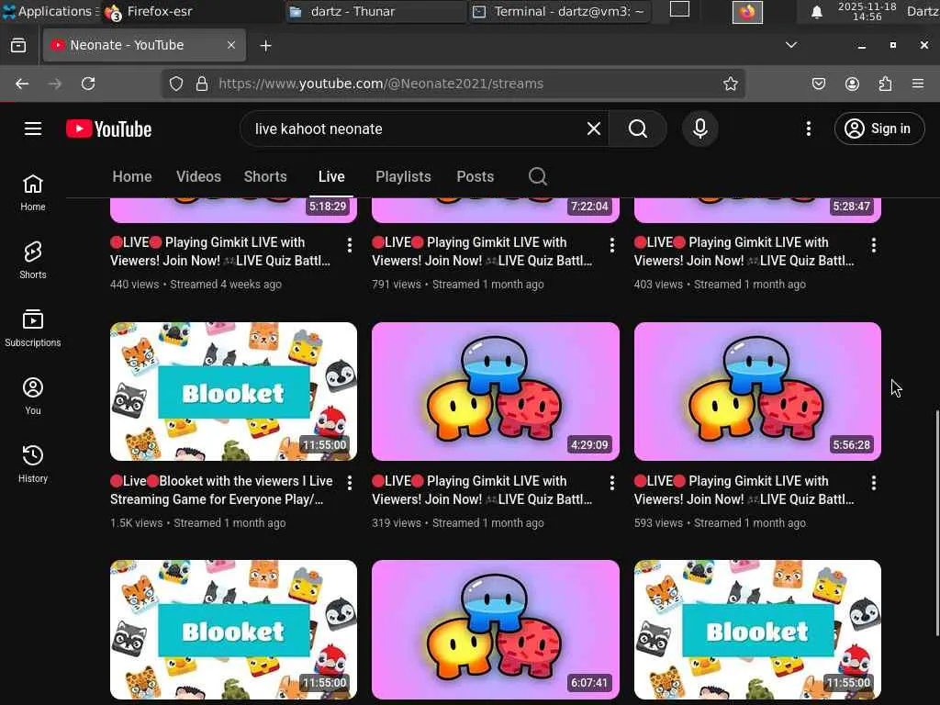Open Firefox extensions puzzle icon
The height and width of the screenshot is (705, 940).
[x=885, y=84]
